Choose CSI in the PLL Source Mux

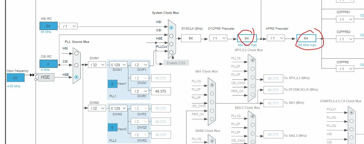(x=76, y=65)
